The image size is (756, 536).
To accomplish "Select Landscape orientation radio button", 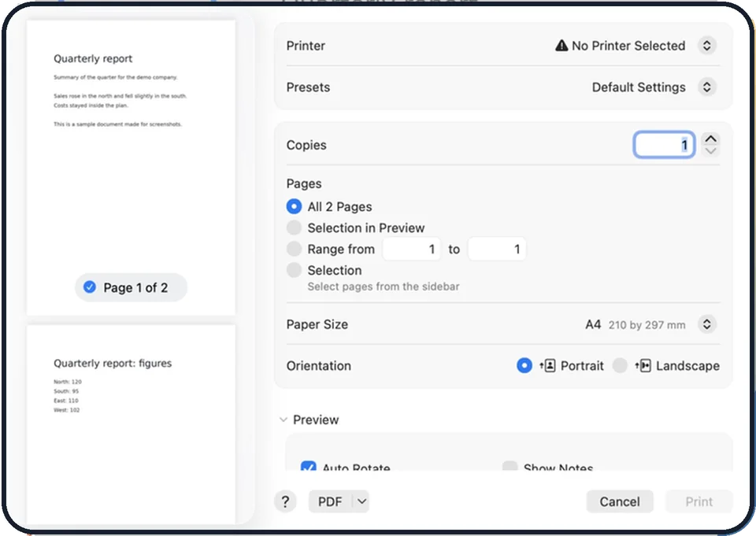I will pyautogui.click(x=620, y=365).
